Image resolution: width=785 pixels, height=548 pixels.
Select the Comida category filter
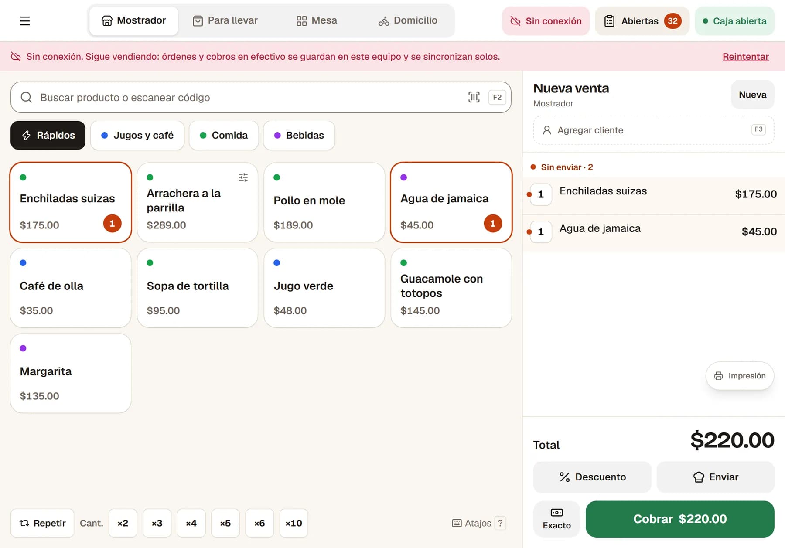coord(224,135)
